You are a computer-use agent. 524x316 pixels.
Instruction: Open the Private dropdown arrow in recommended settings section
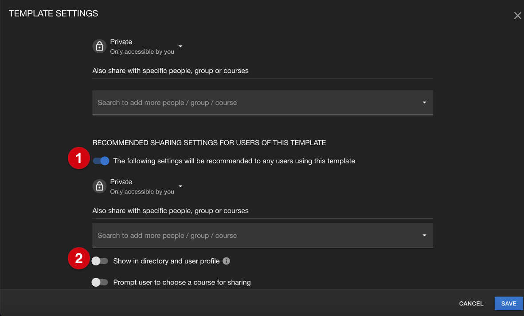pos(180,186)
